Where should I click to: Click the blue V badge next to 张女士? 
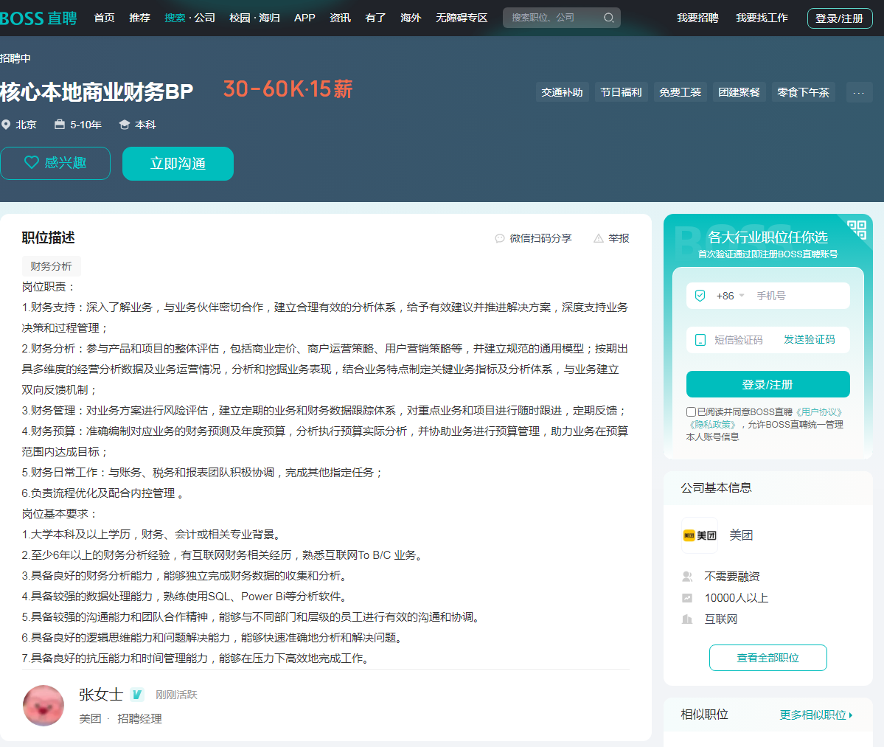click(136, 694)
